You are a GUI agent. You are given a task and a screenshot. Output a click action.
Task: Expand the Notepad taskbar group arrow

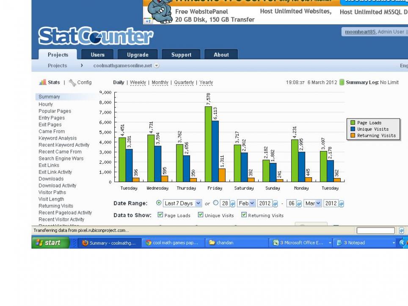coord(394,243)
